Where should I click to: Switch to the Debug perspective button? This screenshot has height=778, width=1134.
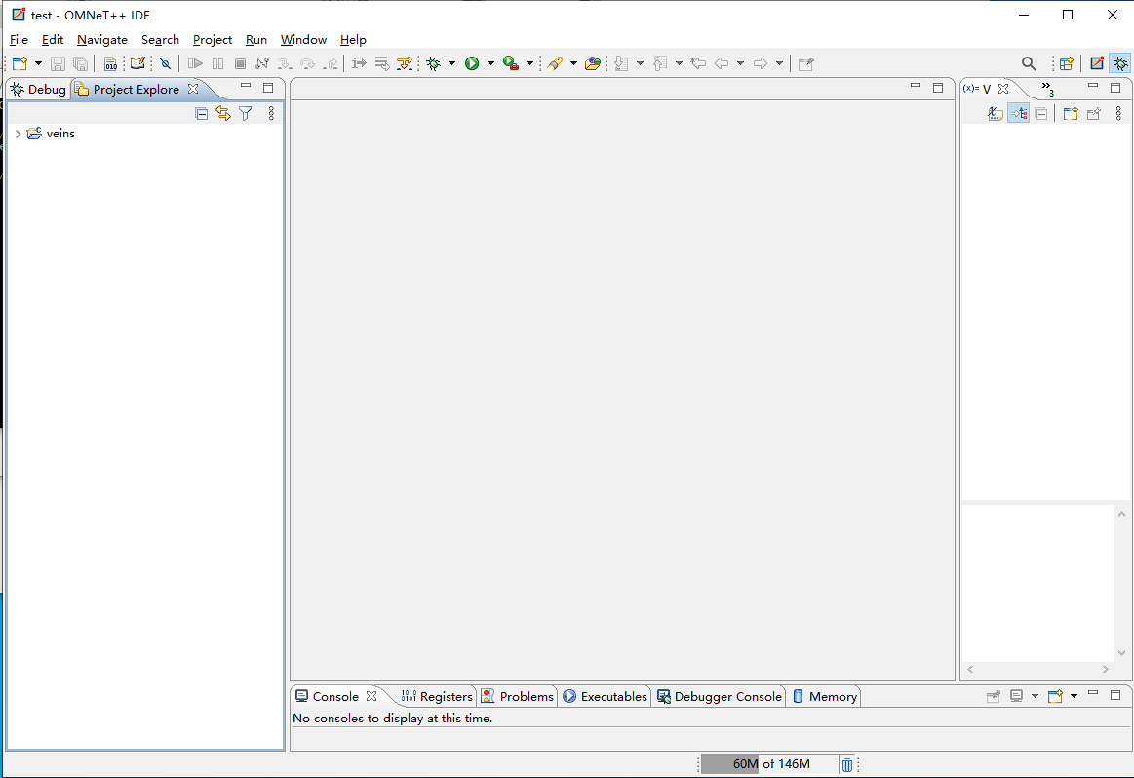point(1120,63)
